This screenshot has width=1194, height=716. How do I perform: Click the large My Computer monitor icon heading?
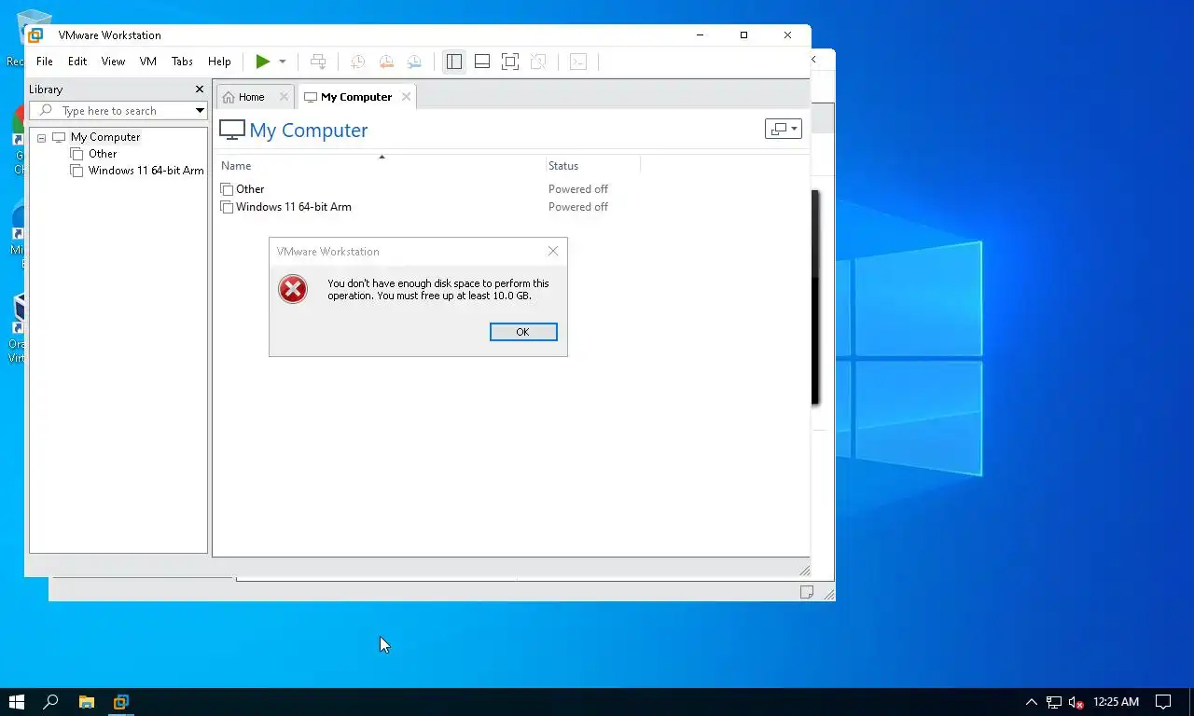click(x=232, y=131)
